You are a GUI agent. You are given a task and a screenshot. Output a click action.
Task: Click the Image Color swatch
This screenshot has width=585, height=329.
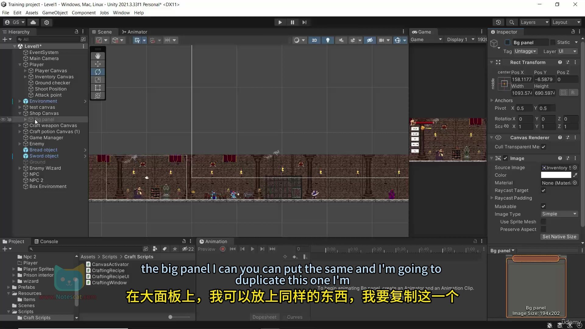point(556,175)
